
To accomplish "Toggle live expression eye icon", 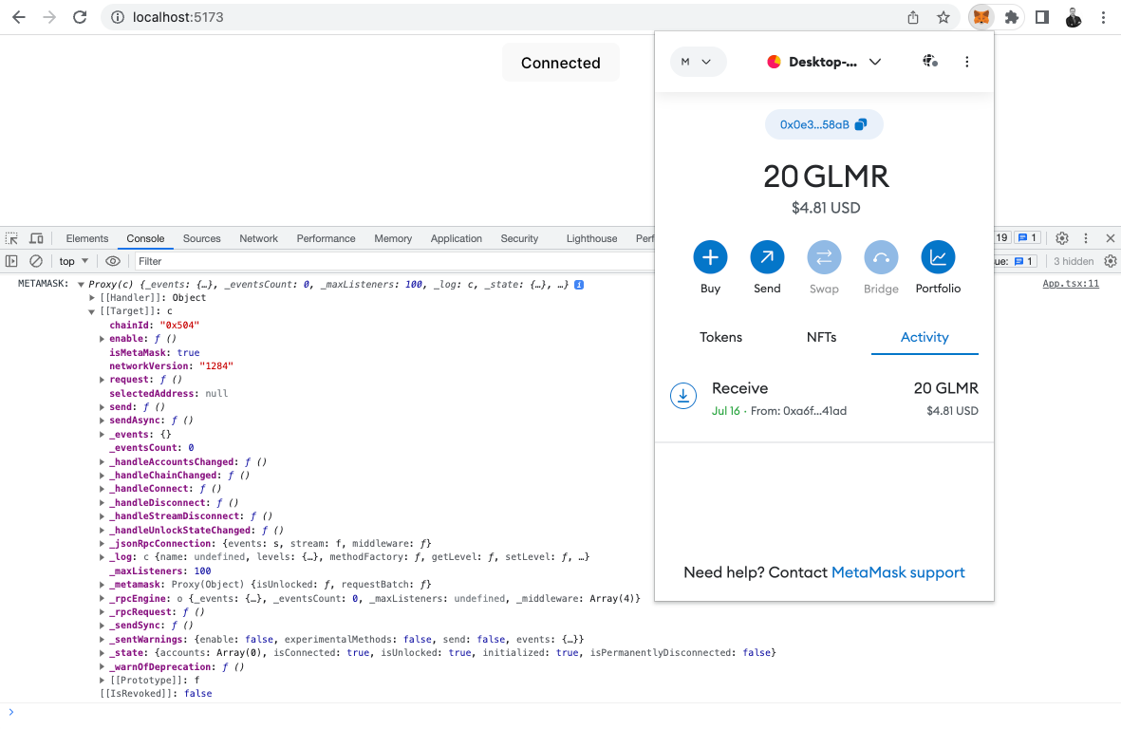I will pyautogui.click(x=113, y=262).
